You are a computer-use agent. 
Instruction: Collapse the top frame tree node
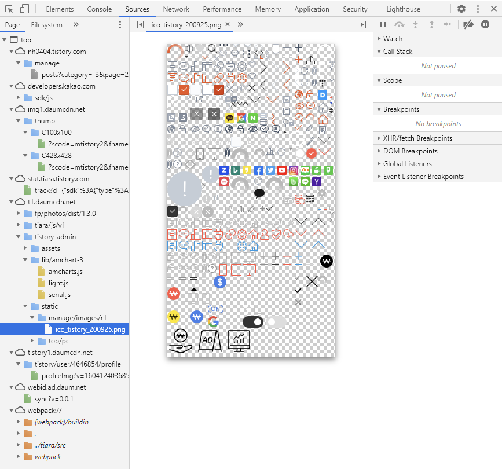tap(5, 40)
